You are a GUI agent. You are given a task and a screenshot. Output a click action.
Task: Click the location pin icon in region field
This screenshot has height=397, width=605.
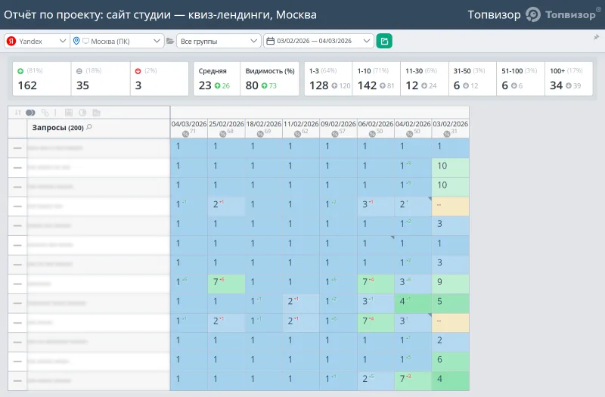click(x=76, y=41)
